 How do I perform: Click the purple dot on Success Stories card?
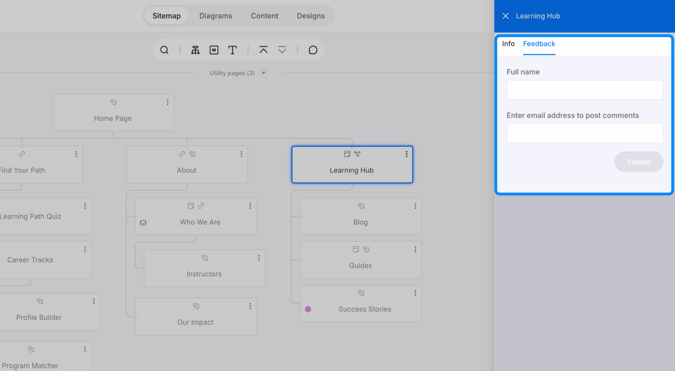tap(308, 309)
